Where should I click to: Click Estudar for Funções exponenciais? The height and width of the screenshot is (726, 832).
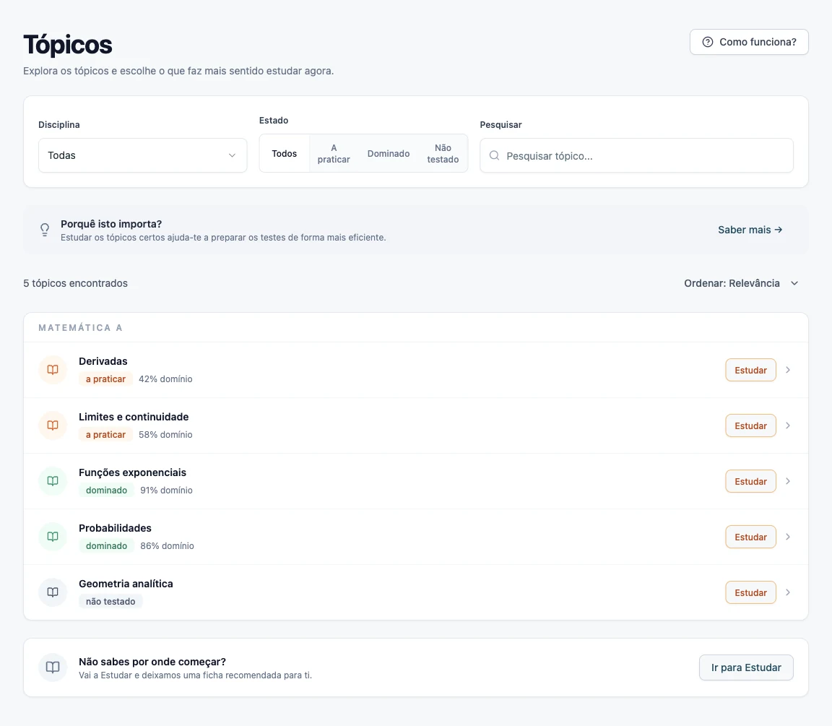(x=751, y=481)
